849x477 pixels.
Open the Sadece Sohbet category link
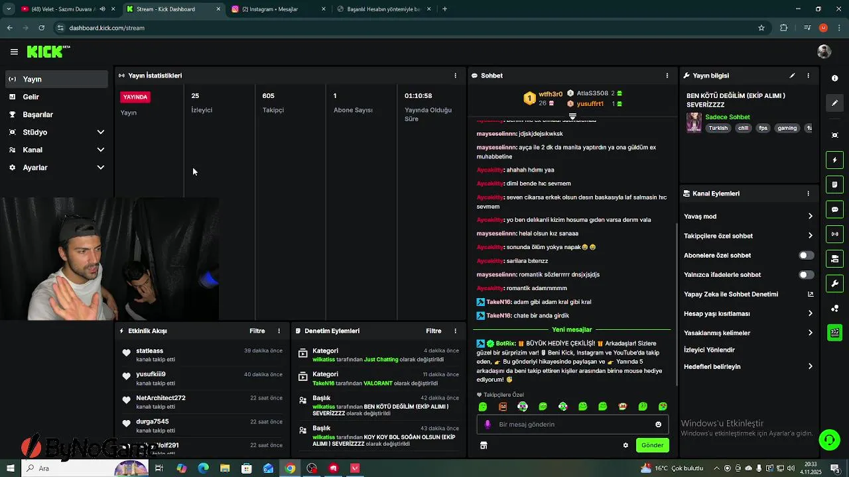[x=727, y=117]
